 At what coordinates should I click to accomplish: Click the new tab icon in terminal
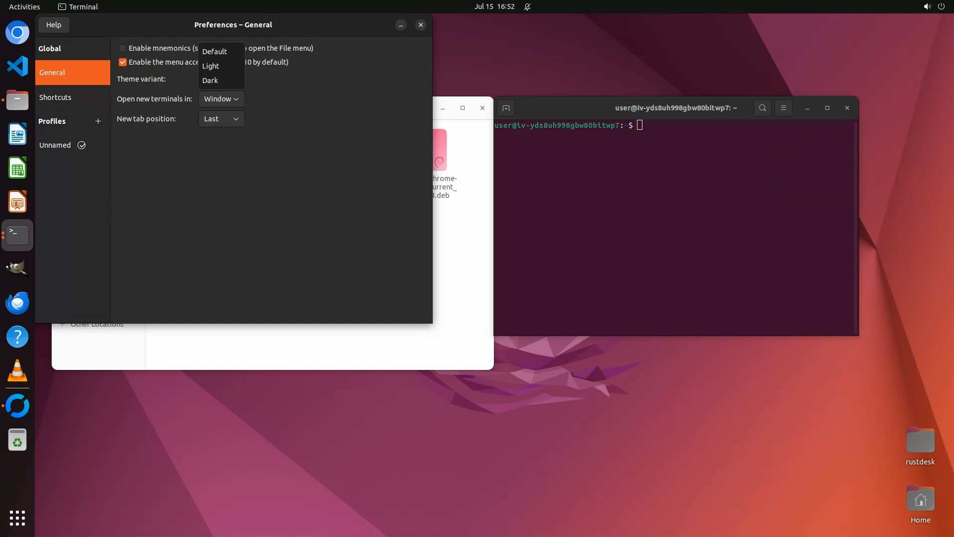click(x=506, y=108)
